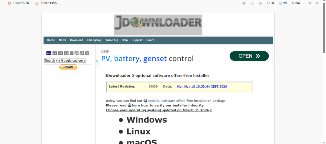Switch language to de
Screen dimensions: 326x144
(60, 53)
